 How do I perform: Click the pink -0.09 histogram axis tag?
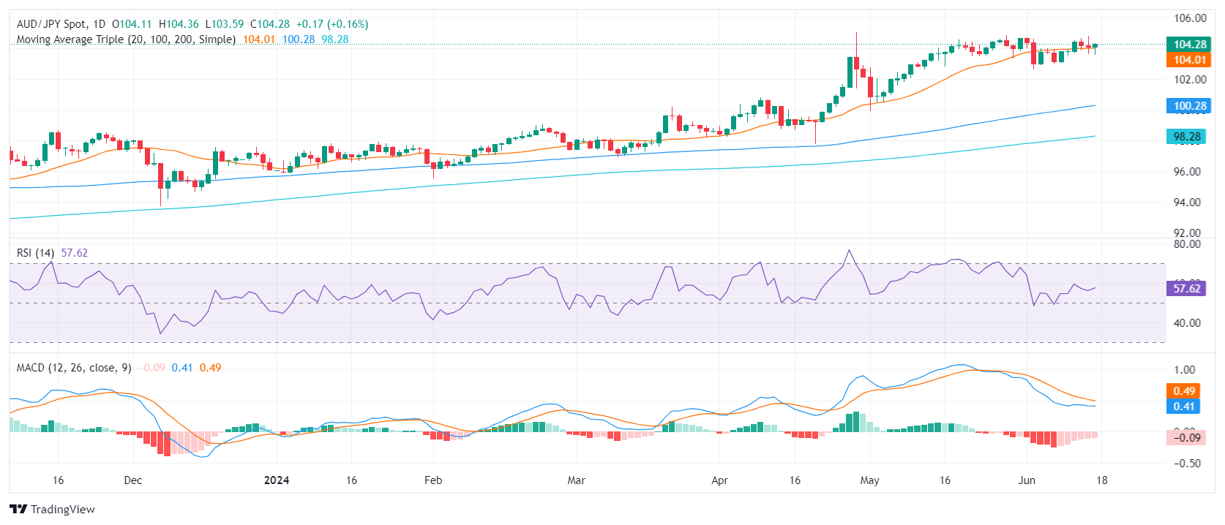tap(1186, 438)
